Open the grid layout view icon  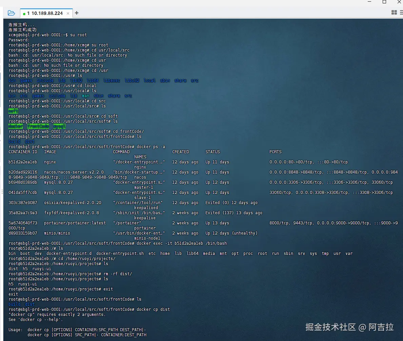coord(394,12)
